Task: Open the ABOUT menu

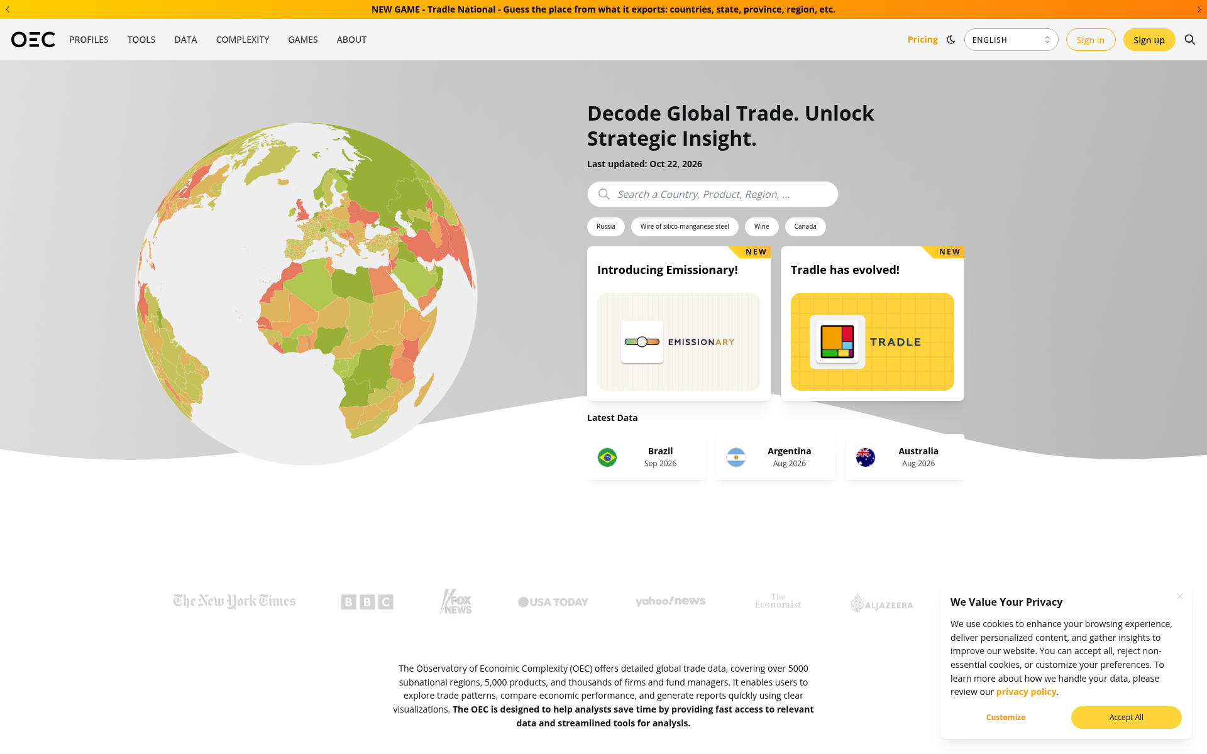Action: pos(351,40)
